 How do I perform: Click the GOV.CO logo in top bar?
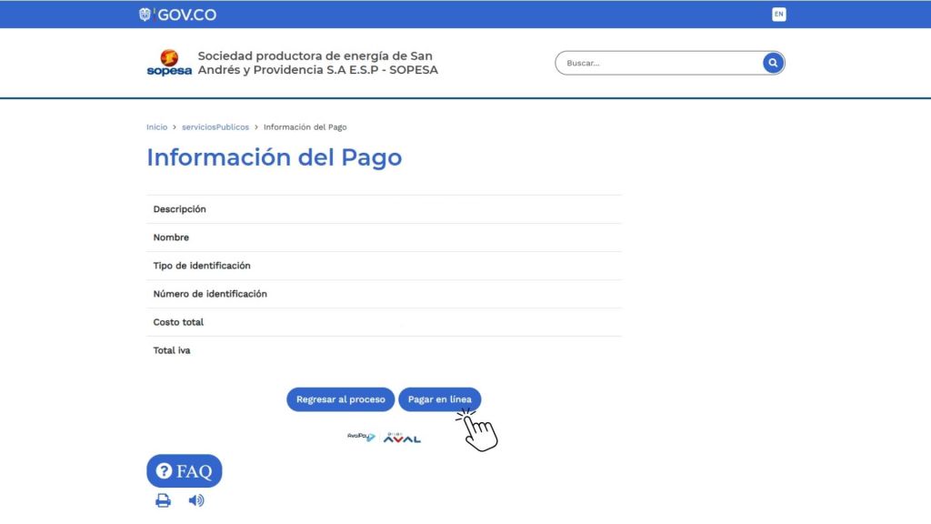click(178, 15)
